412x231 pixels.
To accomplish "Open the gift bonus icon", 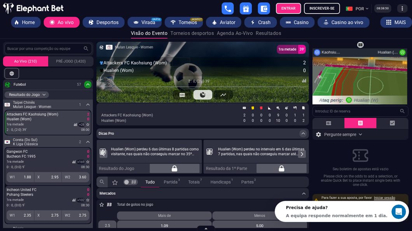I will point(246,9).
